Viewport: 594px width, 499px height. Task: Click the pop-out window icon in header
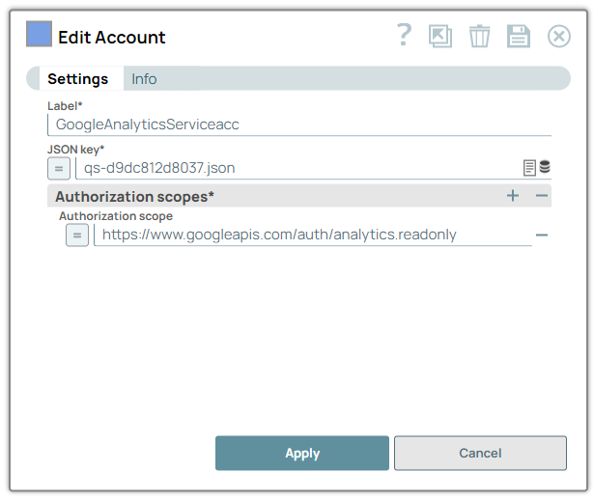coord(440,37)
